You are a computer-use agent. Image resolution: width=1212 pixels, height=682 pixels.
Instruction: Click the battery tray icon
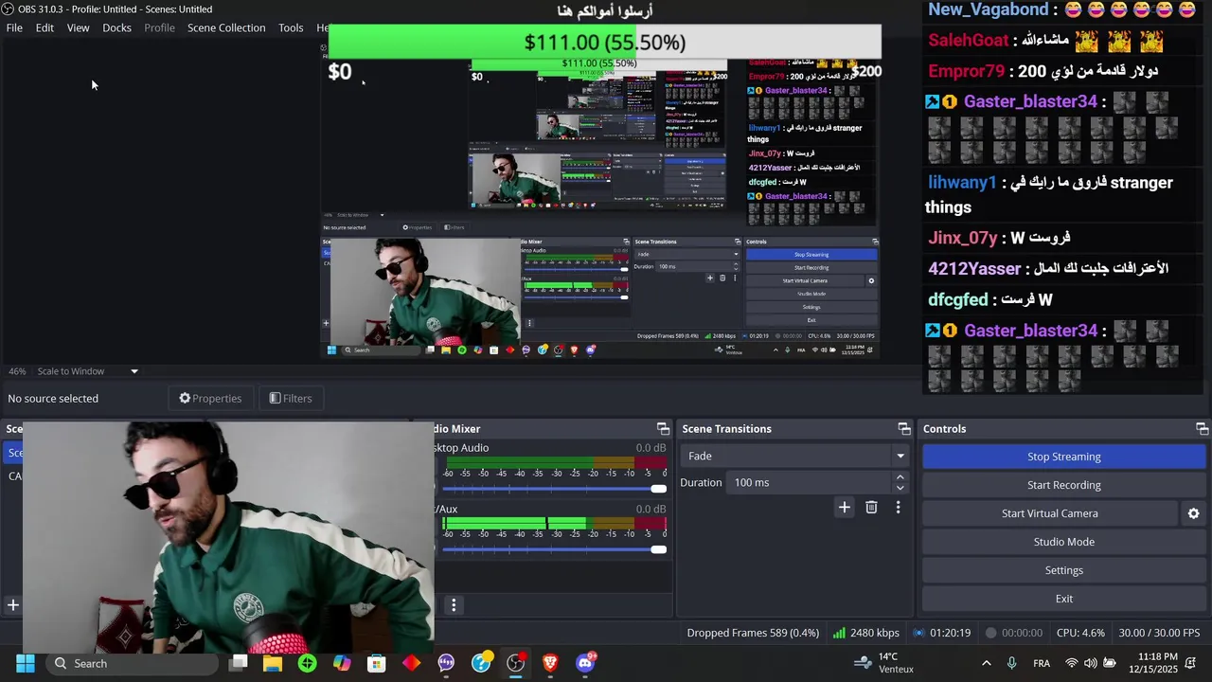tap(1110, 663)
